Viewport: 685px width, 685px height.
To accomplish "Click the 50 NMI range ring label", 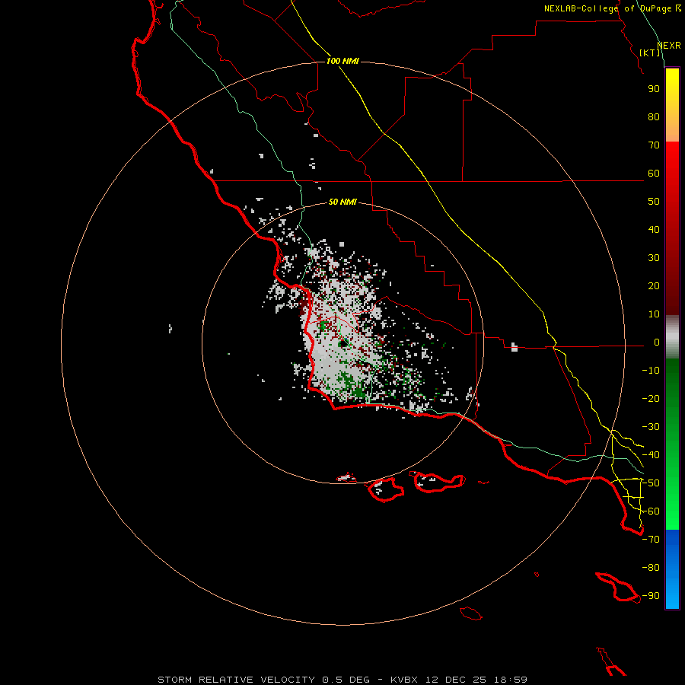I will coord(342,202).
